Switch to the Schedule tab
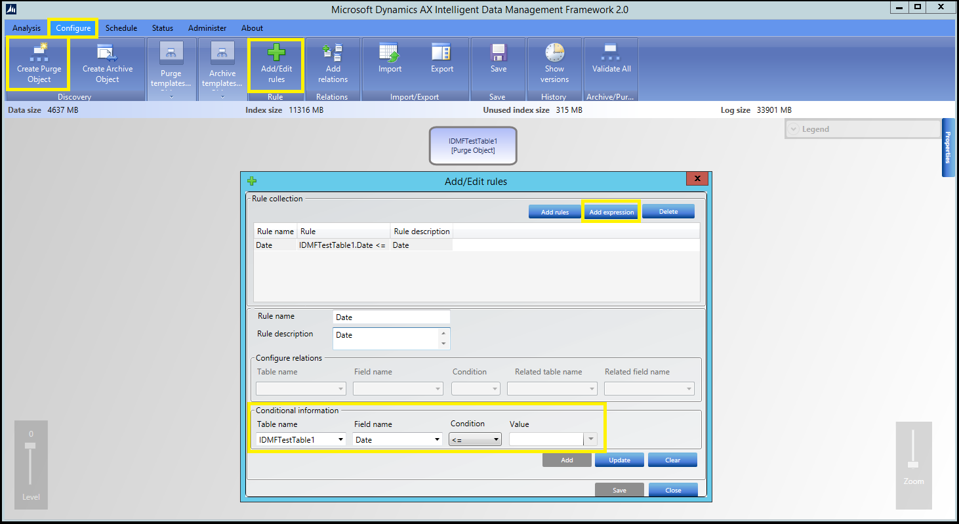 point(121,28)
